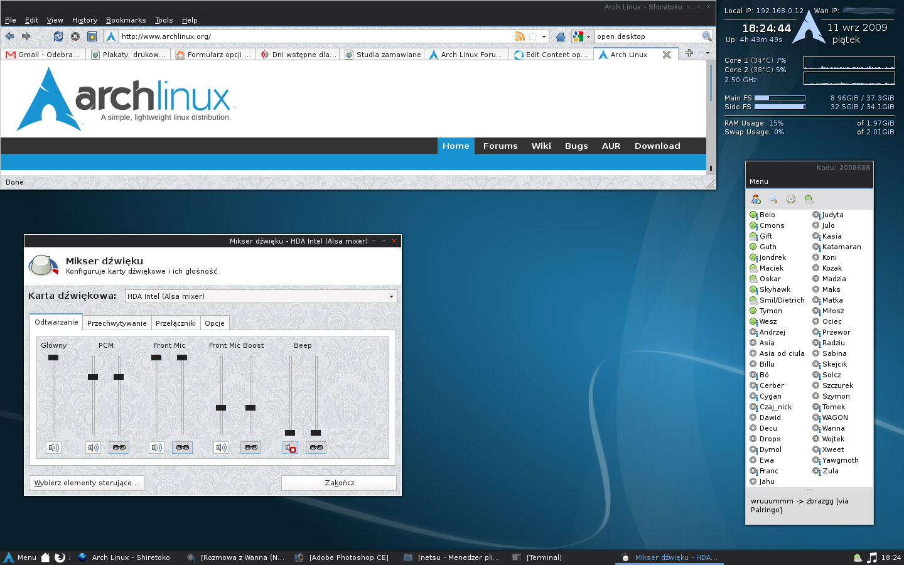This screenshot has height=565, width=904.
Task: Mute the Front Mic speaker icon
Action: point(156,448)
